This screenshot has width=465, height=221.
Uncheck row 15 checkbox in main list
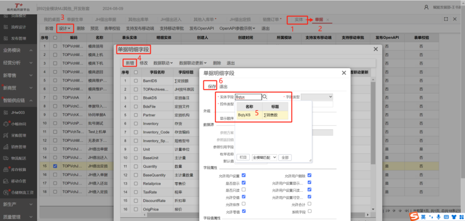click(x=55, y=166)
